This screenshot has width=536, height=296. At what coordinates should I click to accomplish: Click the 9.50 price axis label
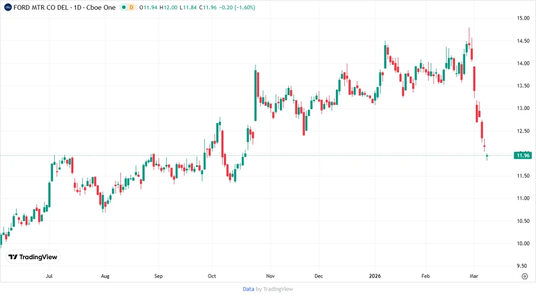[523, 266]
